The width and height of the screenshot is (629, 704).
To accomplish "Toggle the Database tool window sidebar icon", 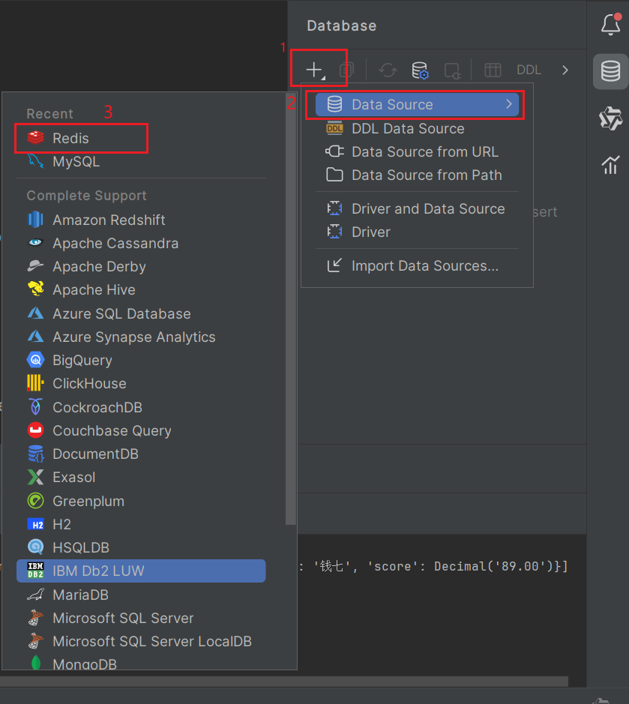I will tap(610, 71).
